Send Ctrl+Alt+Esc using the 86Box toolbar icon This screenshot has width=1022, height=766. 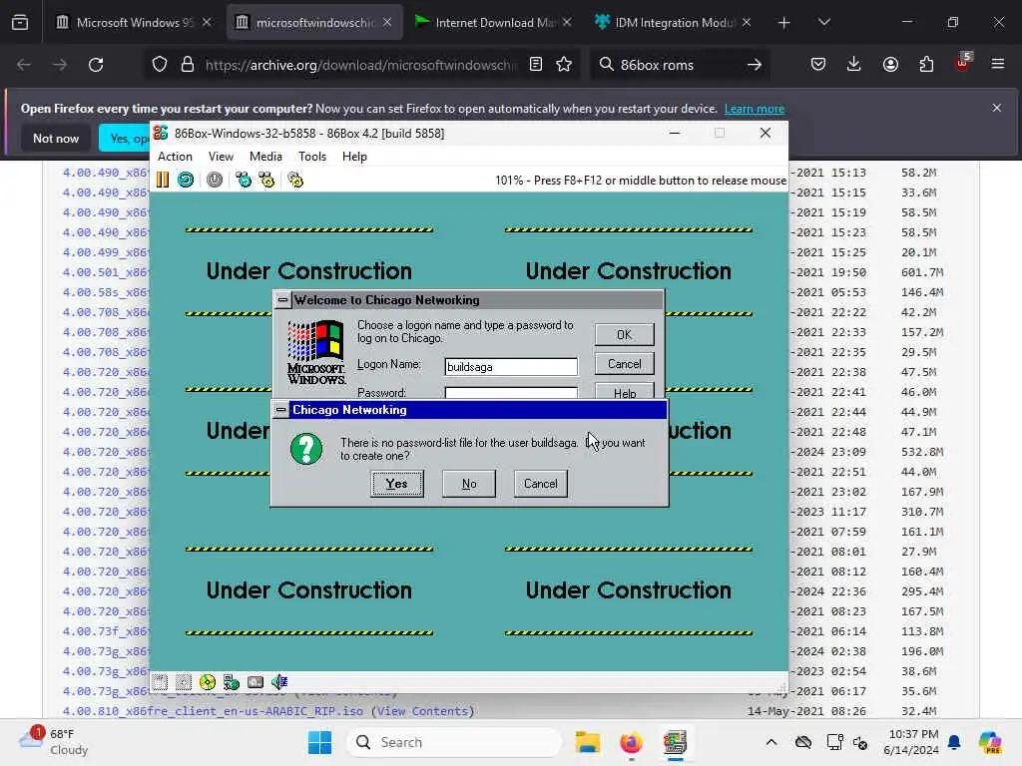pyautogui.click(x=266, y=180)
